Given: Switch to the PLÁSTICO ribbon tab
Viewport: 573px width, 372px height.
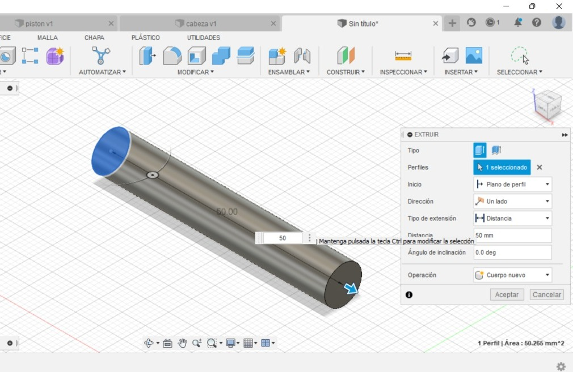Looking at the screenshot, I should point(145,37).
